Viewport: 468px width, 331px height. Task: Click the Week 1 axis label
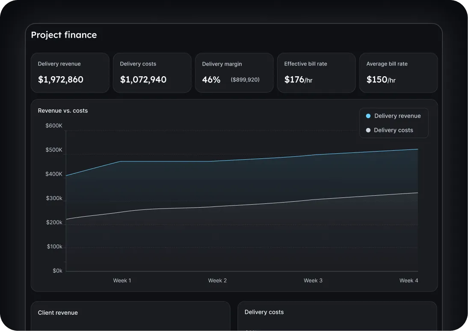(x=122, y=280)
